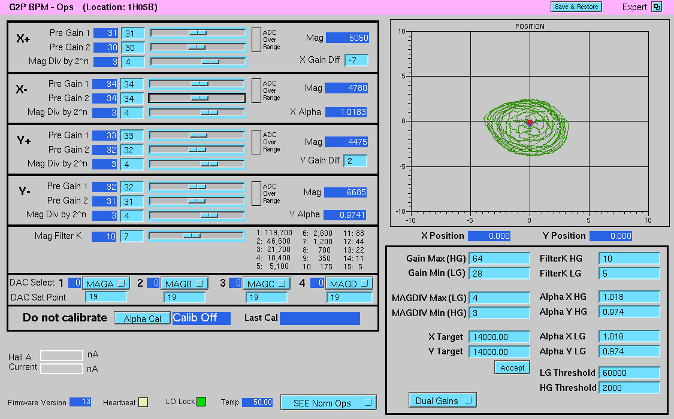Image resolution: width=674 pixels, height=419 pixels.
Task: Click the yellow Heartbeat indicator
Action: [x=144, y=402]
